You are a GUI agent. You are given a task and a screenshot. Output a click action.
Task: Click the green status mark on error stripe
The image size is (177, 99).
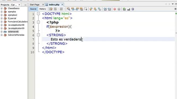click(176, 13)
